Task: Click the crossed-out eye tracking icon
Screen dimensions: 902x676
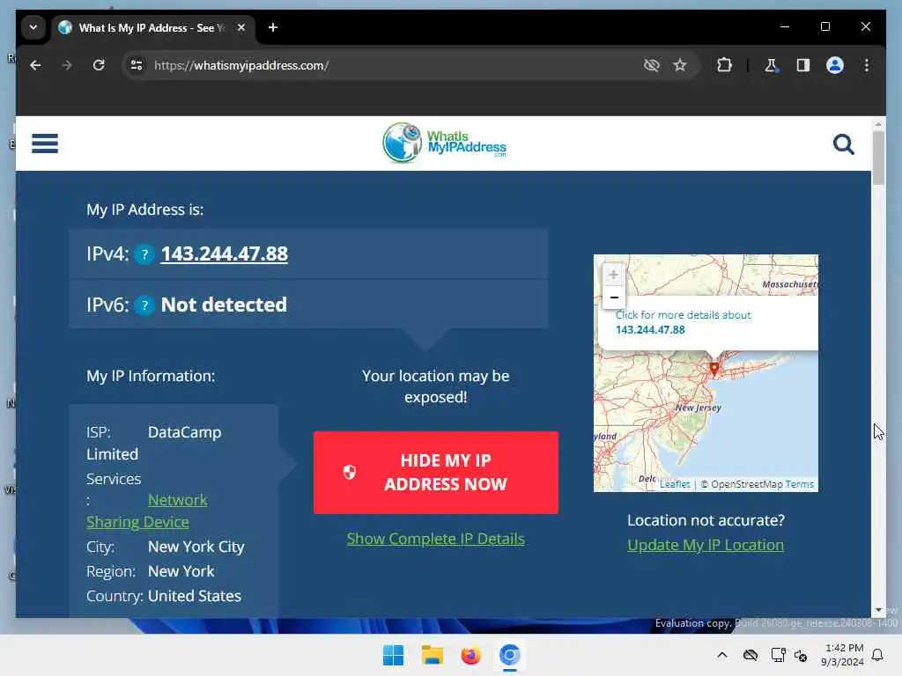Action: coord(651,65)
